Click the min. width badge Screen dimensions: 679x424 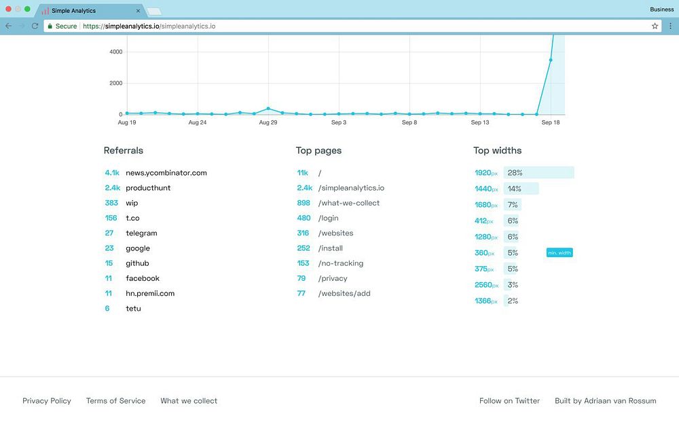click(x=559, y=252)
